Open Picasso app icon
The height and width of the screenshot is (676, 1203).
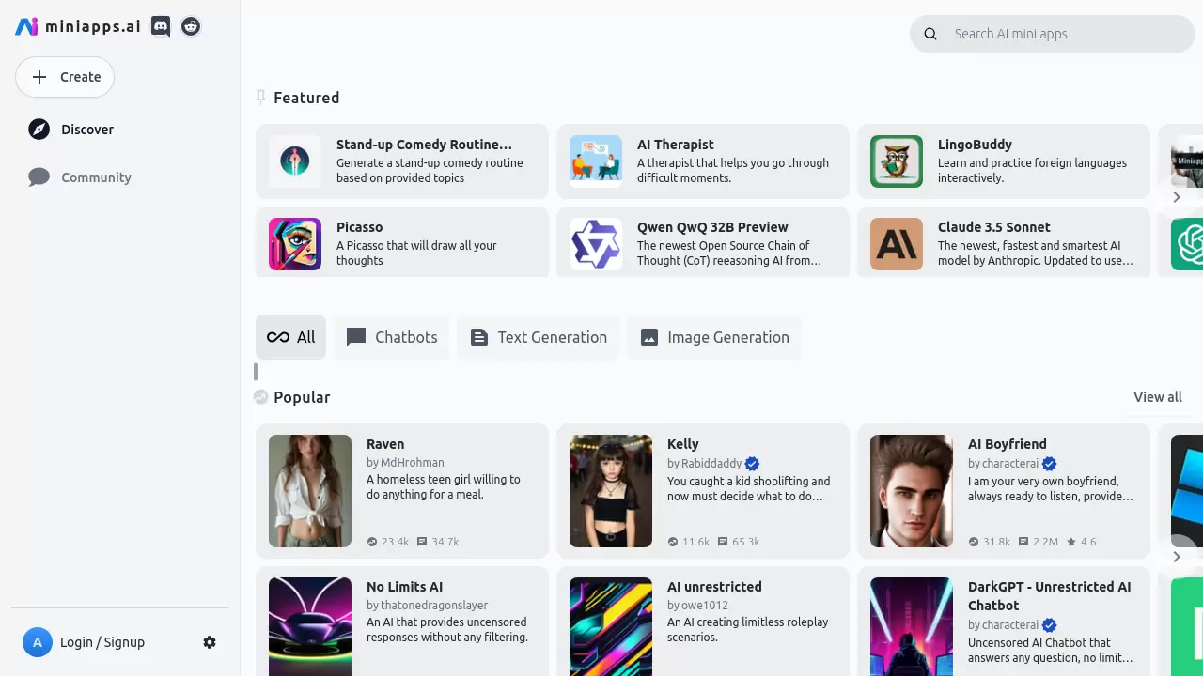tap(295, 244)
